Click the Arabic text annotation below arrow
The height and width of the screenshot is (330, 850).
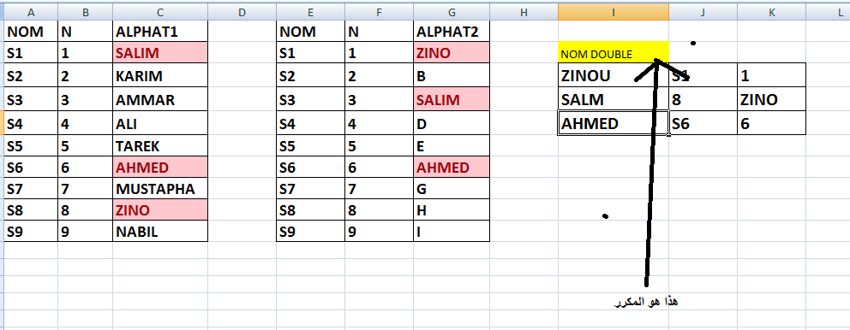coord(646,302)
